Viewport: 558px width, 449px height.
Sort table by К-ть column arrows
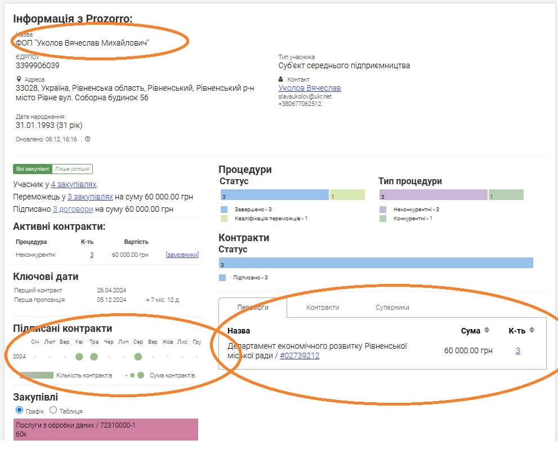pyautogui.click(x=532, y=330)
